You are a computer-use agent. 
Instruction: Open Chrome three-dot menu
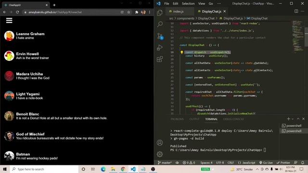[150, 12]
